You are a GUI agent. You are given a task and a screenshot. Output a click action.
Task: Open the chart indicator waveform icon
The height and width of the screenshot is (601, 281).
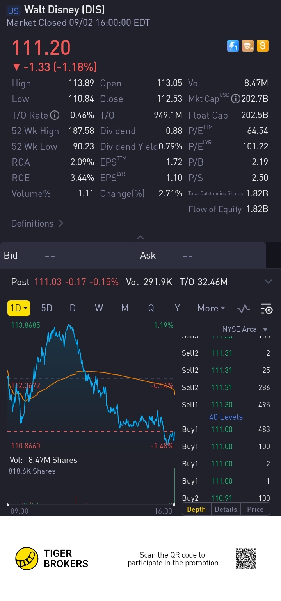[x=244, y=309]
